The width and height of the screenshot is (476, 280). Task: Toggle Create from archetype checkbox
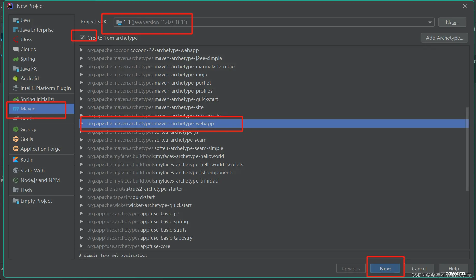(82, 38)
